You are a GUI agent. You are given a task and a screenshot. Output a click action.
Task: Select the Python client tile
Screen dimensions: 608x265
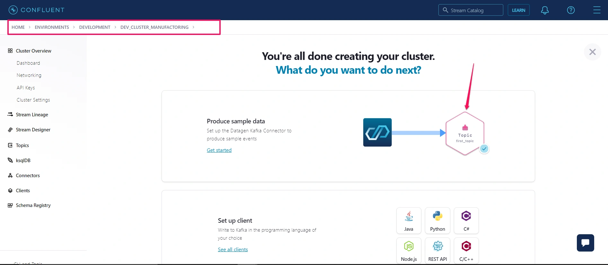pos(437,220)
